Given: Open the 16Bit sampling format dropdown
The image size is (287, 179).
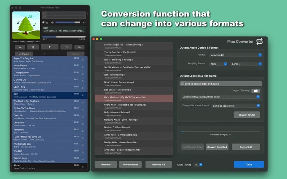Looking at the screenshot, I should [x=218, y=64].
